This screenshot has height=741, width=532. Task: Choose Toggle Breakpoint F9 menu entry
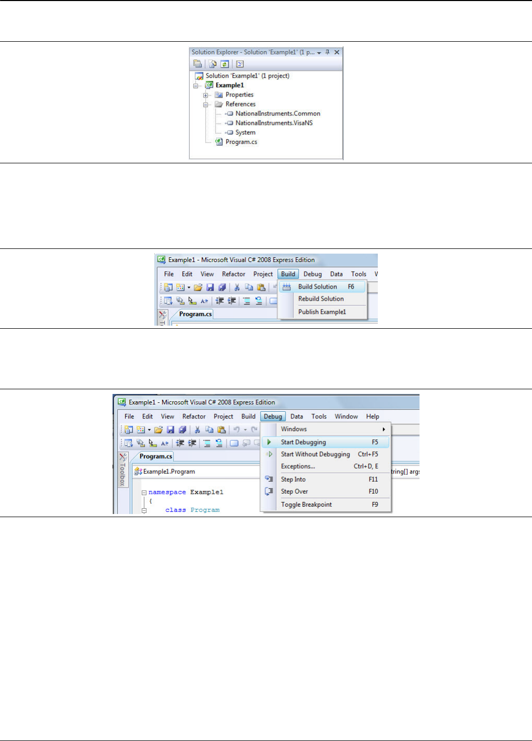(326, 504)
